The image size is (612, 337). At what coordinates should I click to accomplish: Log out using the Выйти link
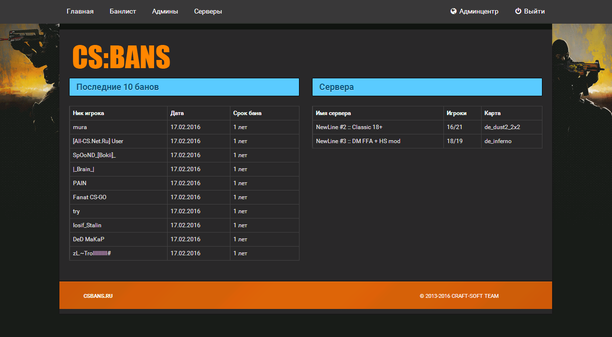534,11
